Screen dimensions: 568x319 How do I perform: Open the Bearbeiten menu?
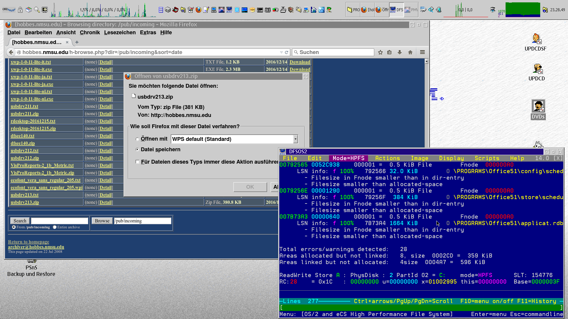coord(38,32)
